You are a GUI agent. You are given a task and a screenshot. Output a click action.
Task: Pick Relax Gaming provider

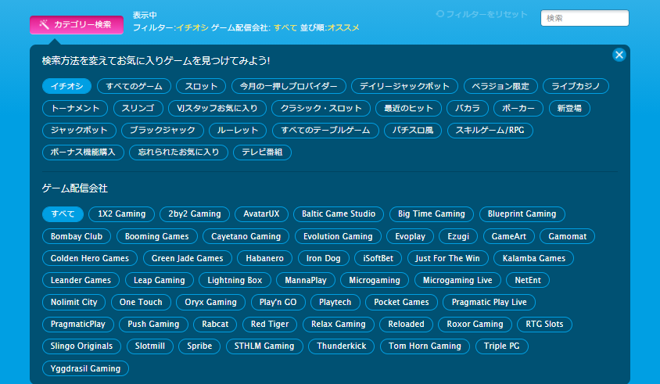339,324
